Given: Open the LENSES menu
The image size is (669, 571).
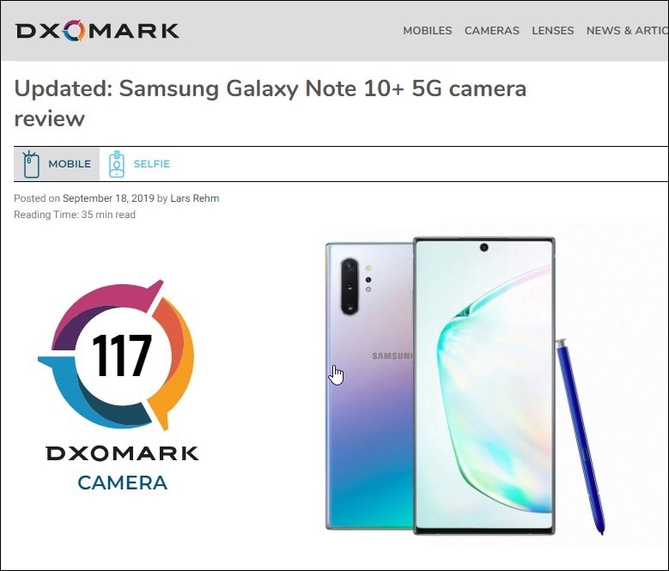Looking at the screenshot, I should pos(552,31).
